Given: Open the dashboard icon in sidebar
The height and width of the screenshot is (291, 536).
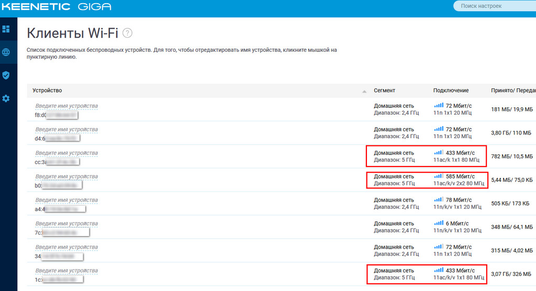Looking at the screenshot, I should coord(6,29).
